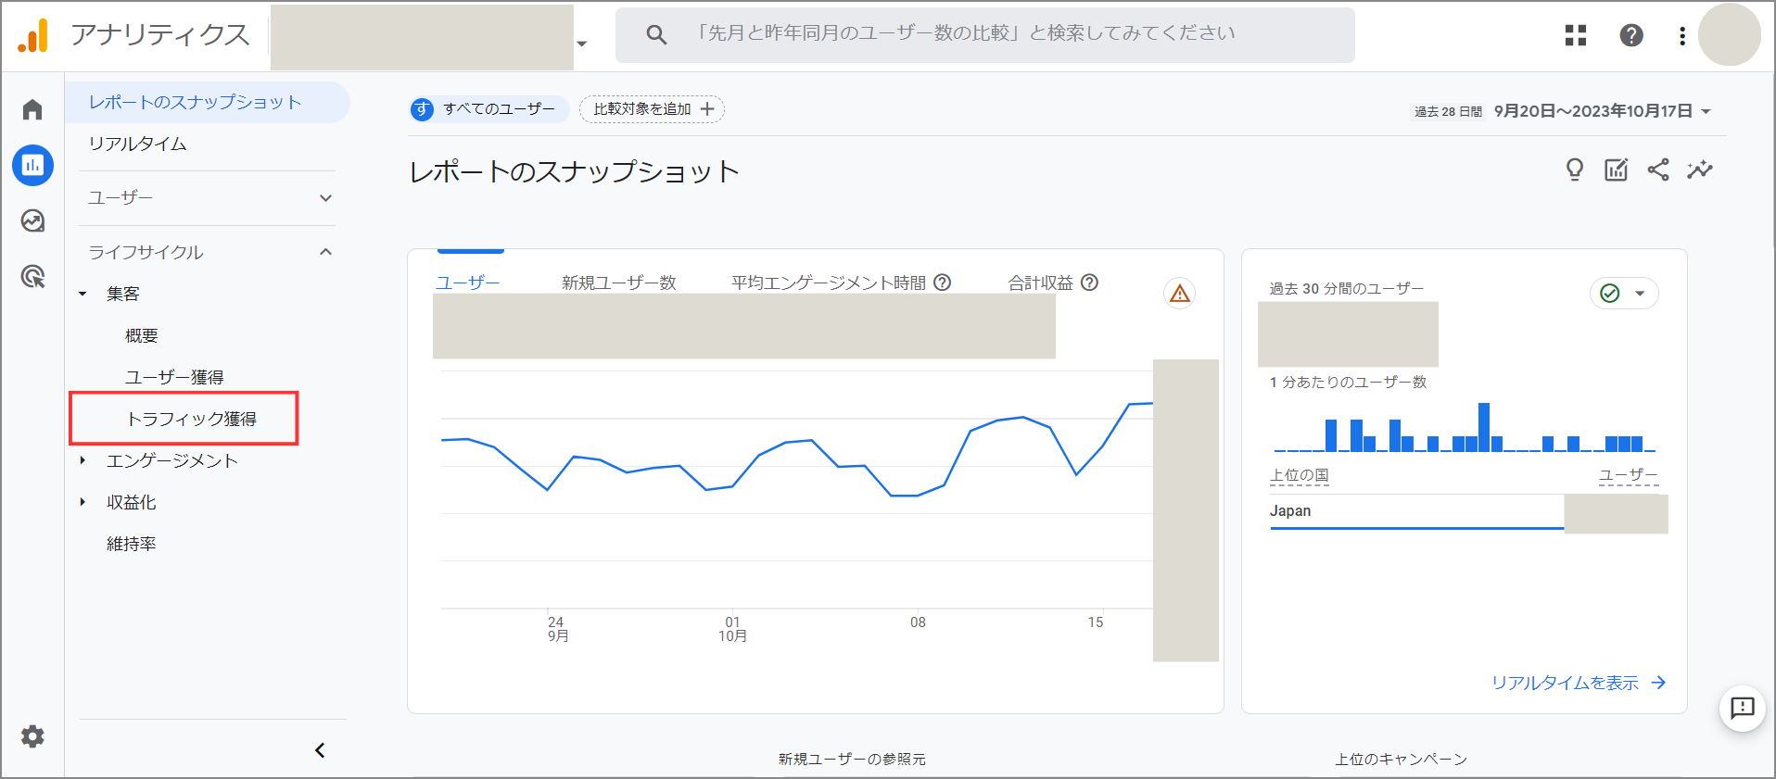
Task: Share this report icon
Action: 1658,170
